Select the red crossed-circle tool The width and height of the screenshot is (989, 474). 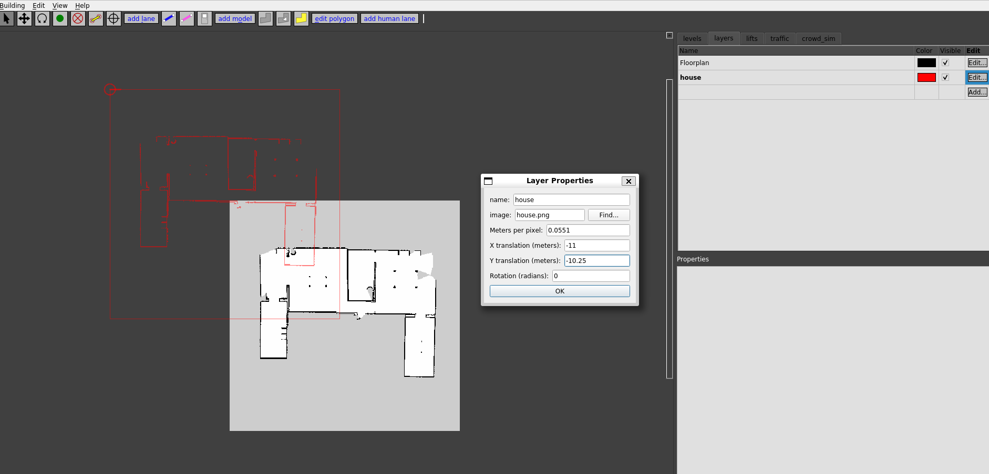pyautogui.click(x=78, y=19)
